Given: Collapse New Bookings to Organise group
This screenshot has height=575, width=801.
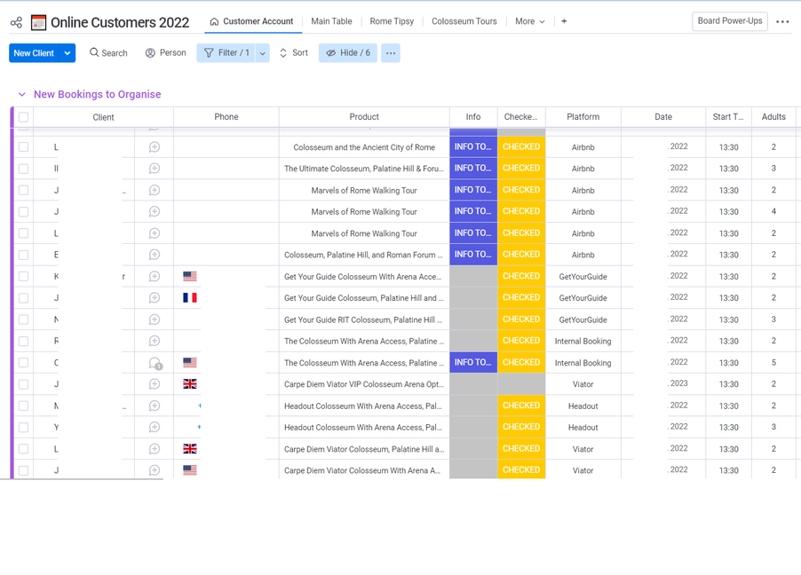Looking at the screenshot, I should click(22, 95).
